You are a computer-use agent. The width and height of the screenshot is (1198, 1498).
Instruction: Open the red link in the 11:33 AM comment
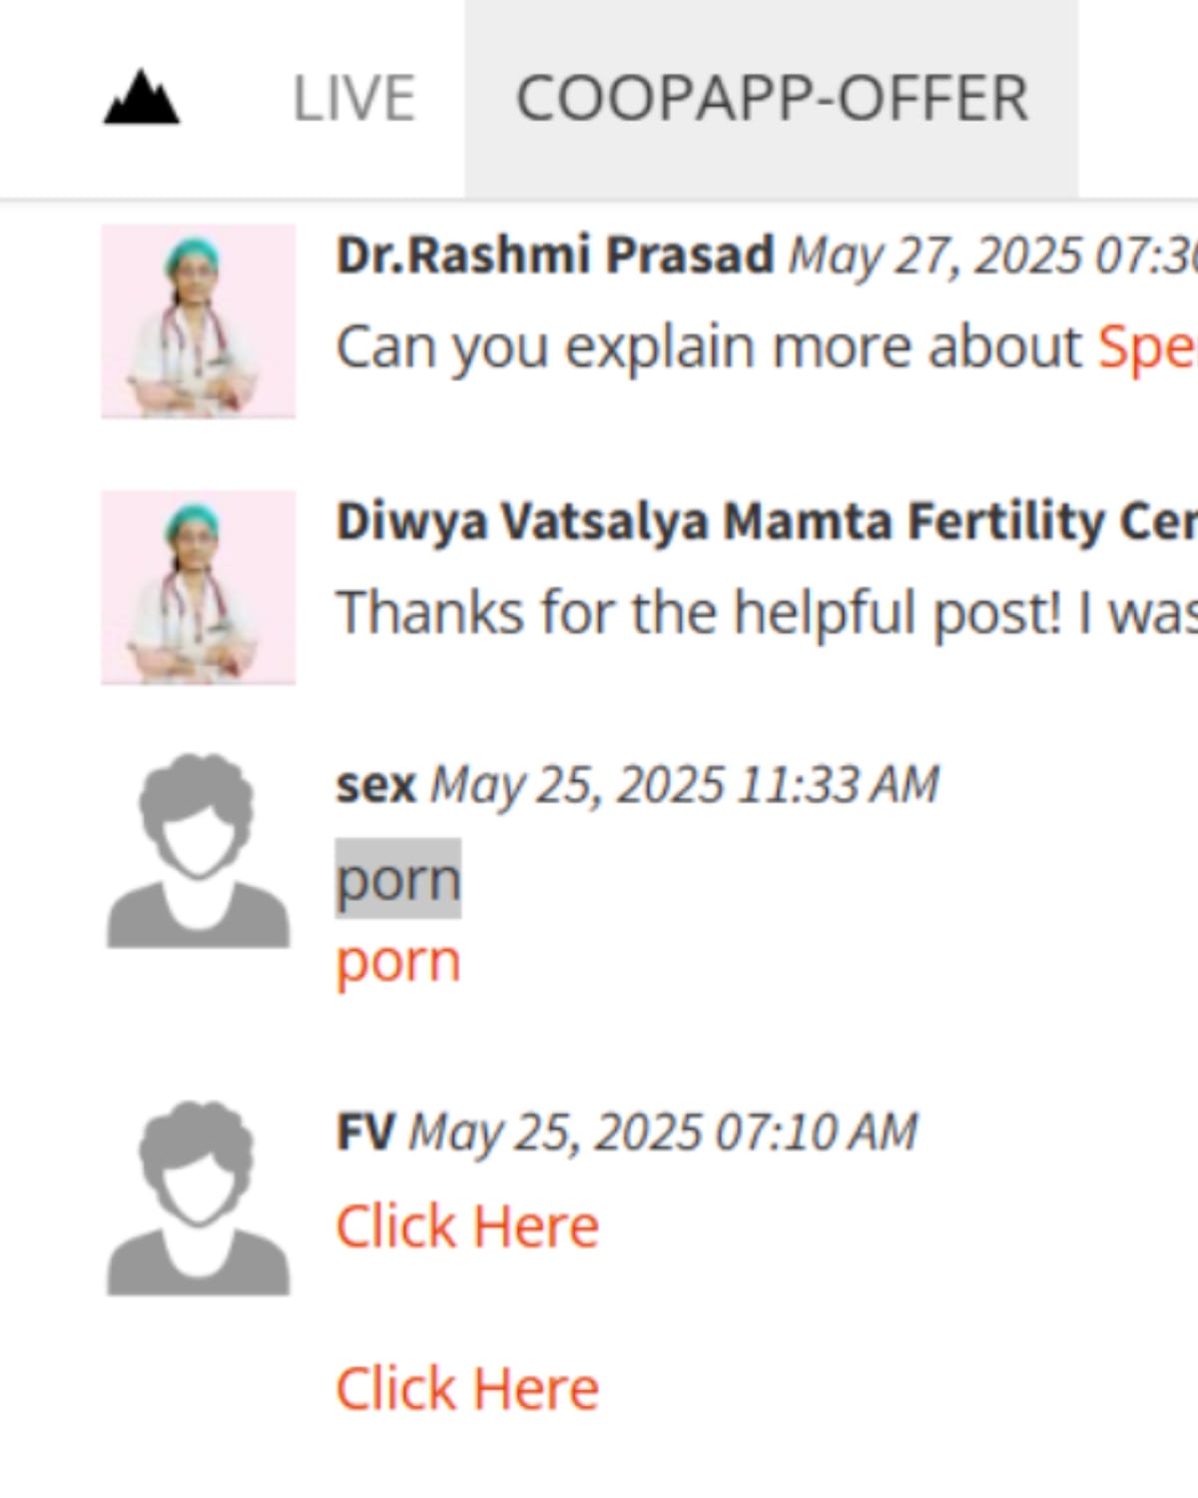click(398, 961)
